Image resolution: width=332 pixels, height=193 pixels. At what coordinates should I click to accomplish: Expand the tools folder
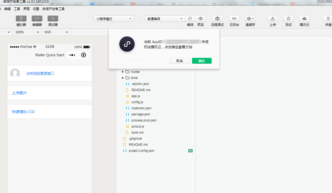point(123,78)
